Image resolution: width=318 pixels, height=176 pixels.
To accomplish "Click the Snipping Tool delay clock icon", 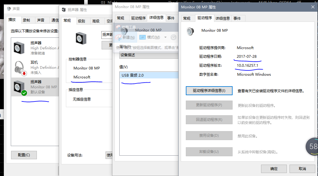I will [x=174, y=37].
